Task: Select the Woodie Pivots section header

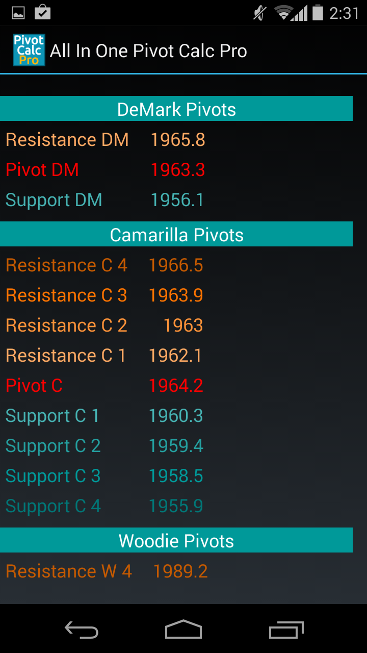Action: pyautogui.click(x=176, y=540)
